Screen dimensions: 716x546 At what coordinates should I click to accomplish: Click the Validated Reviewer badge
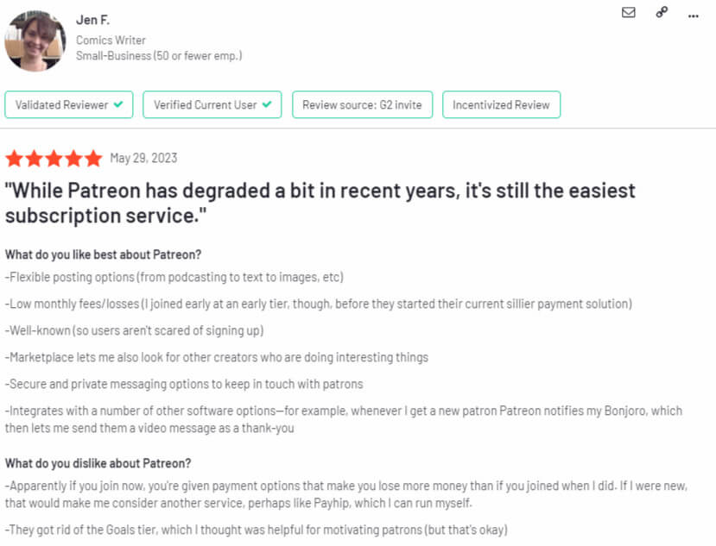coord(68,104)
